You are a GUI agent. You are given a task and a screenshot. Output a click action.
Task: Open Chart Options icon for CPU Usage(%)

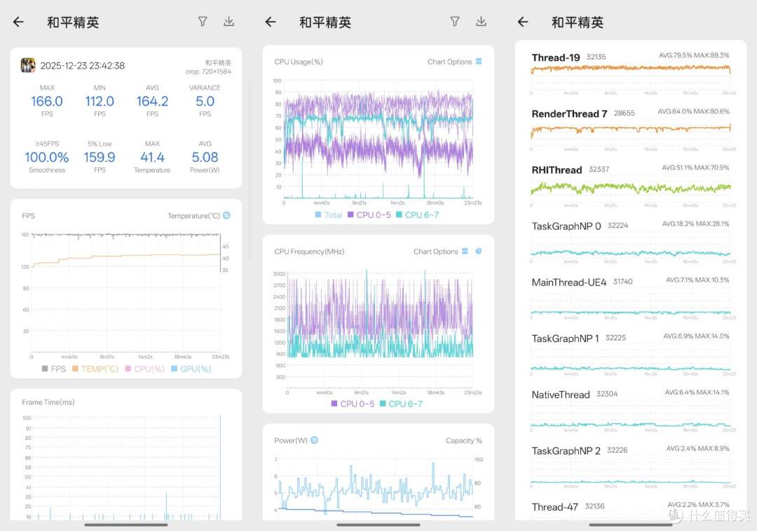pyautogui.click(x=479, y=61)
